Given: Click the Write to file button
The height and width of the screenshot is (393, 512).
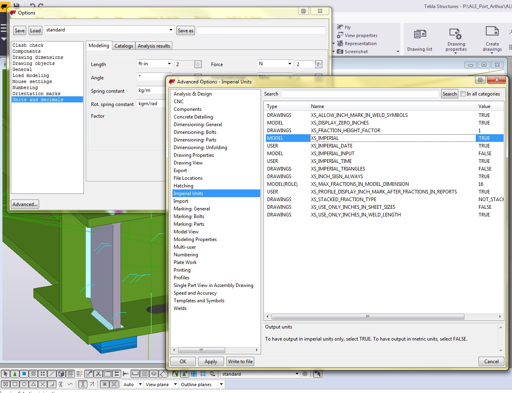Looking at the screenshot, I should click(x=240, y=362).
